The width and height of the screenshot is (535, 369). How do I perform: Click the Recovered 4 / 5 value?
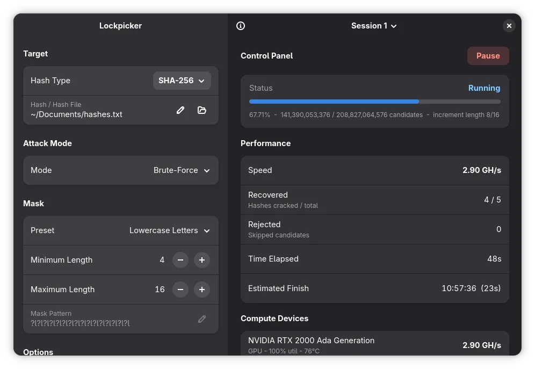point(493,200)
